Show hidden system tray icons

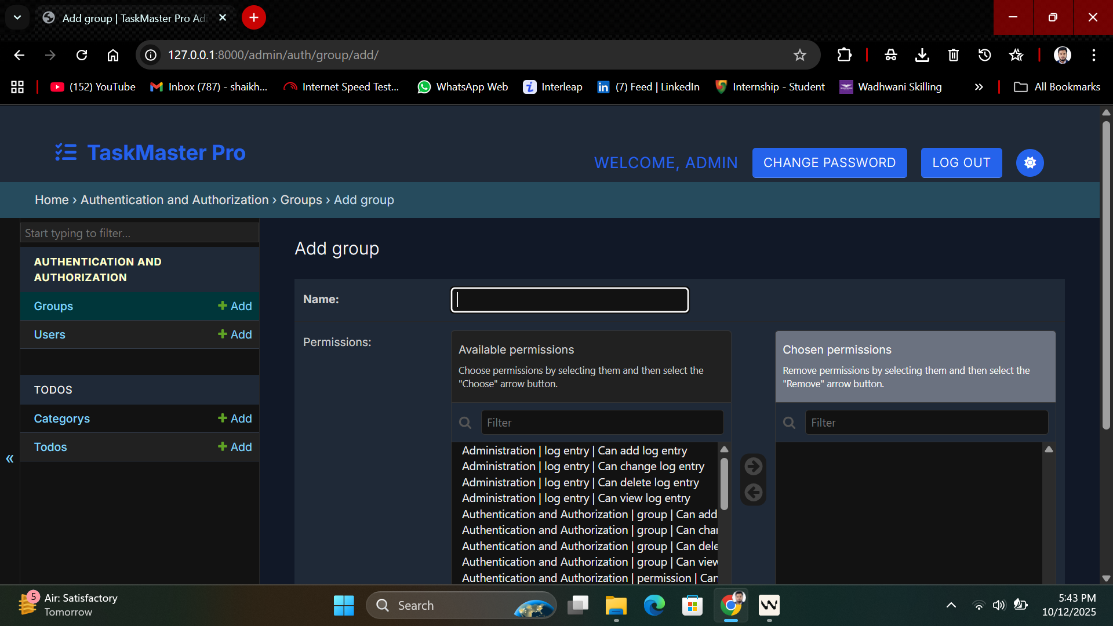point(951,605)
